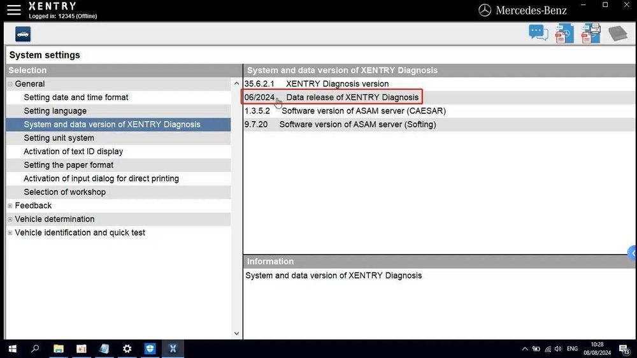The image size is (637, 358).
Task: Select Setting date and time format
Action: coord(118,97)
